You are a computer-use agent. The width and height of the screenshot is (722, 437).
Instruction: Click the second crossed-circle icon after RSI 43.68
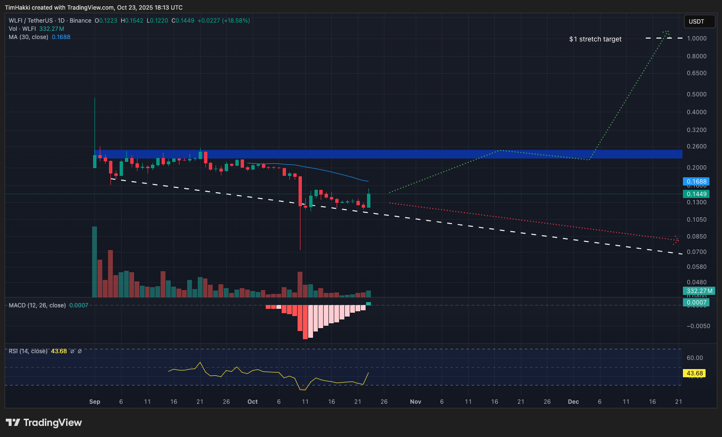click(x=80, y=351)
